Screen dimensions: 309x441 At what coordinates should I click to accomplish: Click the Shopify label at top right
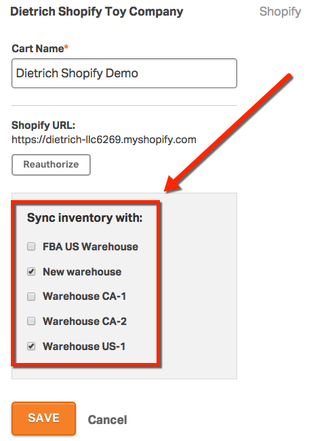280,12
